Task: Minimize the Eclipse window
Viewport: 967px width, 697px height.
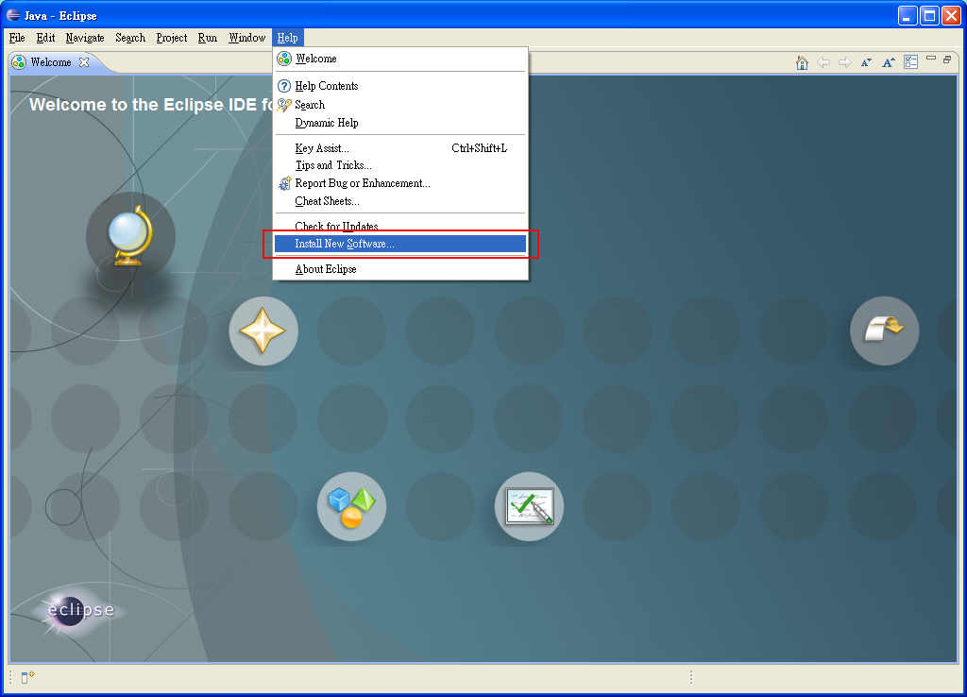Action: pos(908,15)
